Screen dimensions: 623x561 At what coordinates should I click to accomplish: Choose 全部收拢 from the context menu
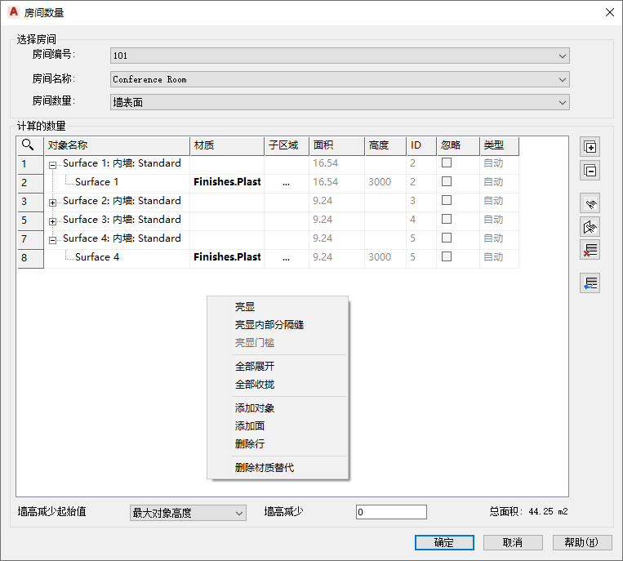(278, 384)
